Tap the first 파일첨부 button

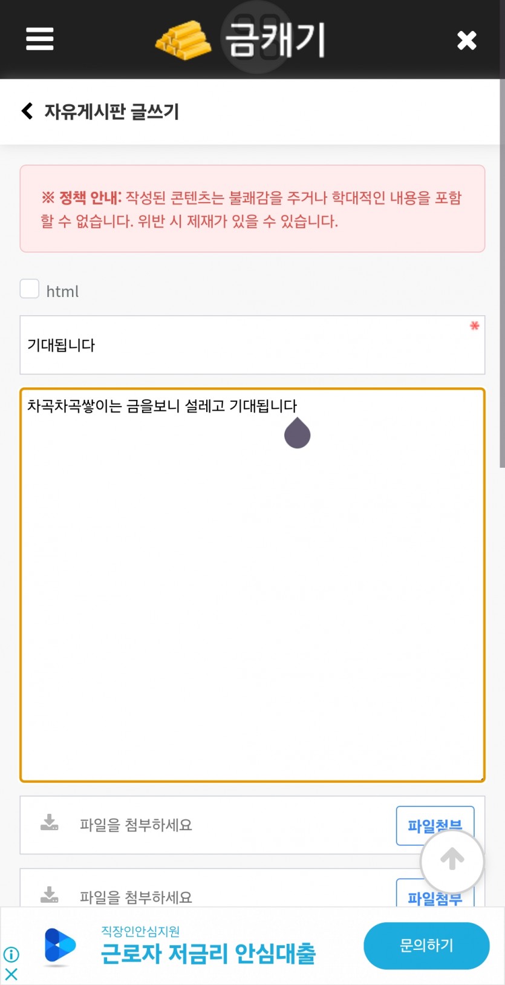[435, 825]
